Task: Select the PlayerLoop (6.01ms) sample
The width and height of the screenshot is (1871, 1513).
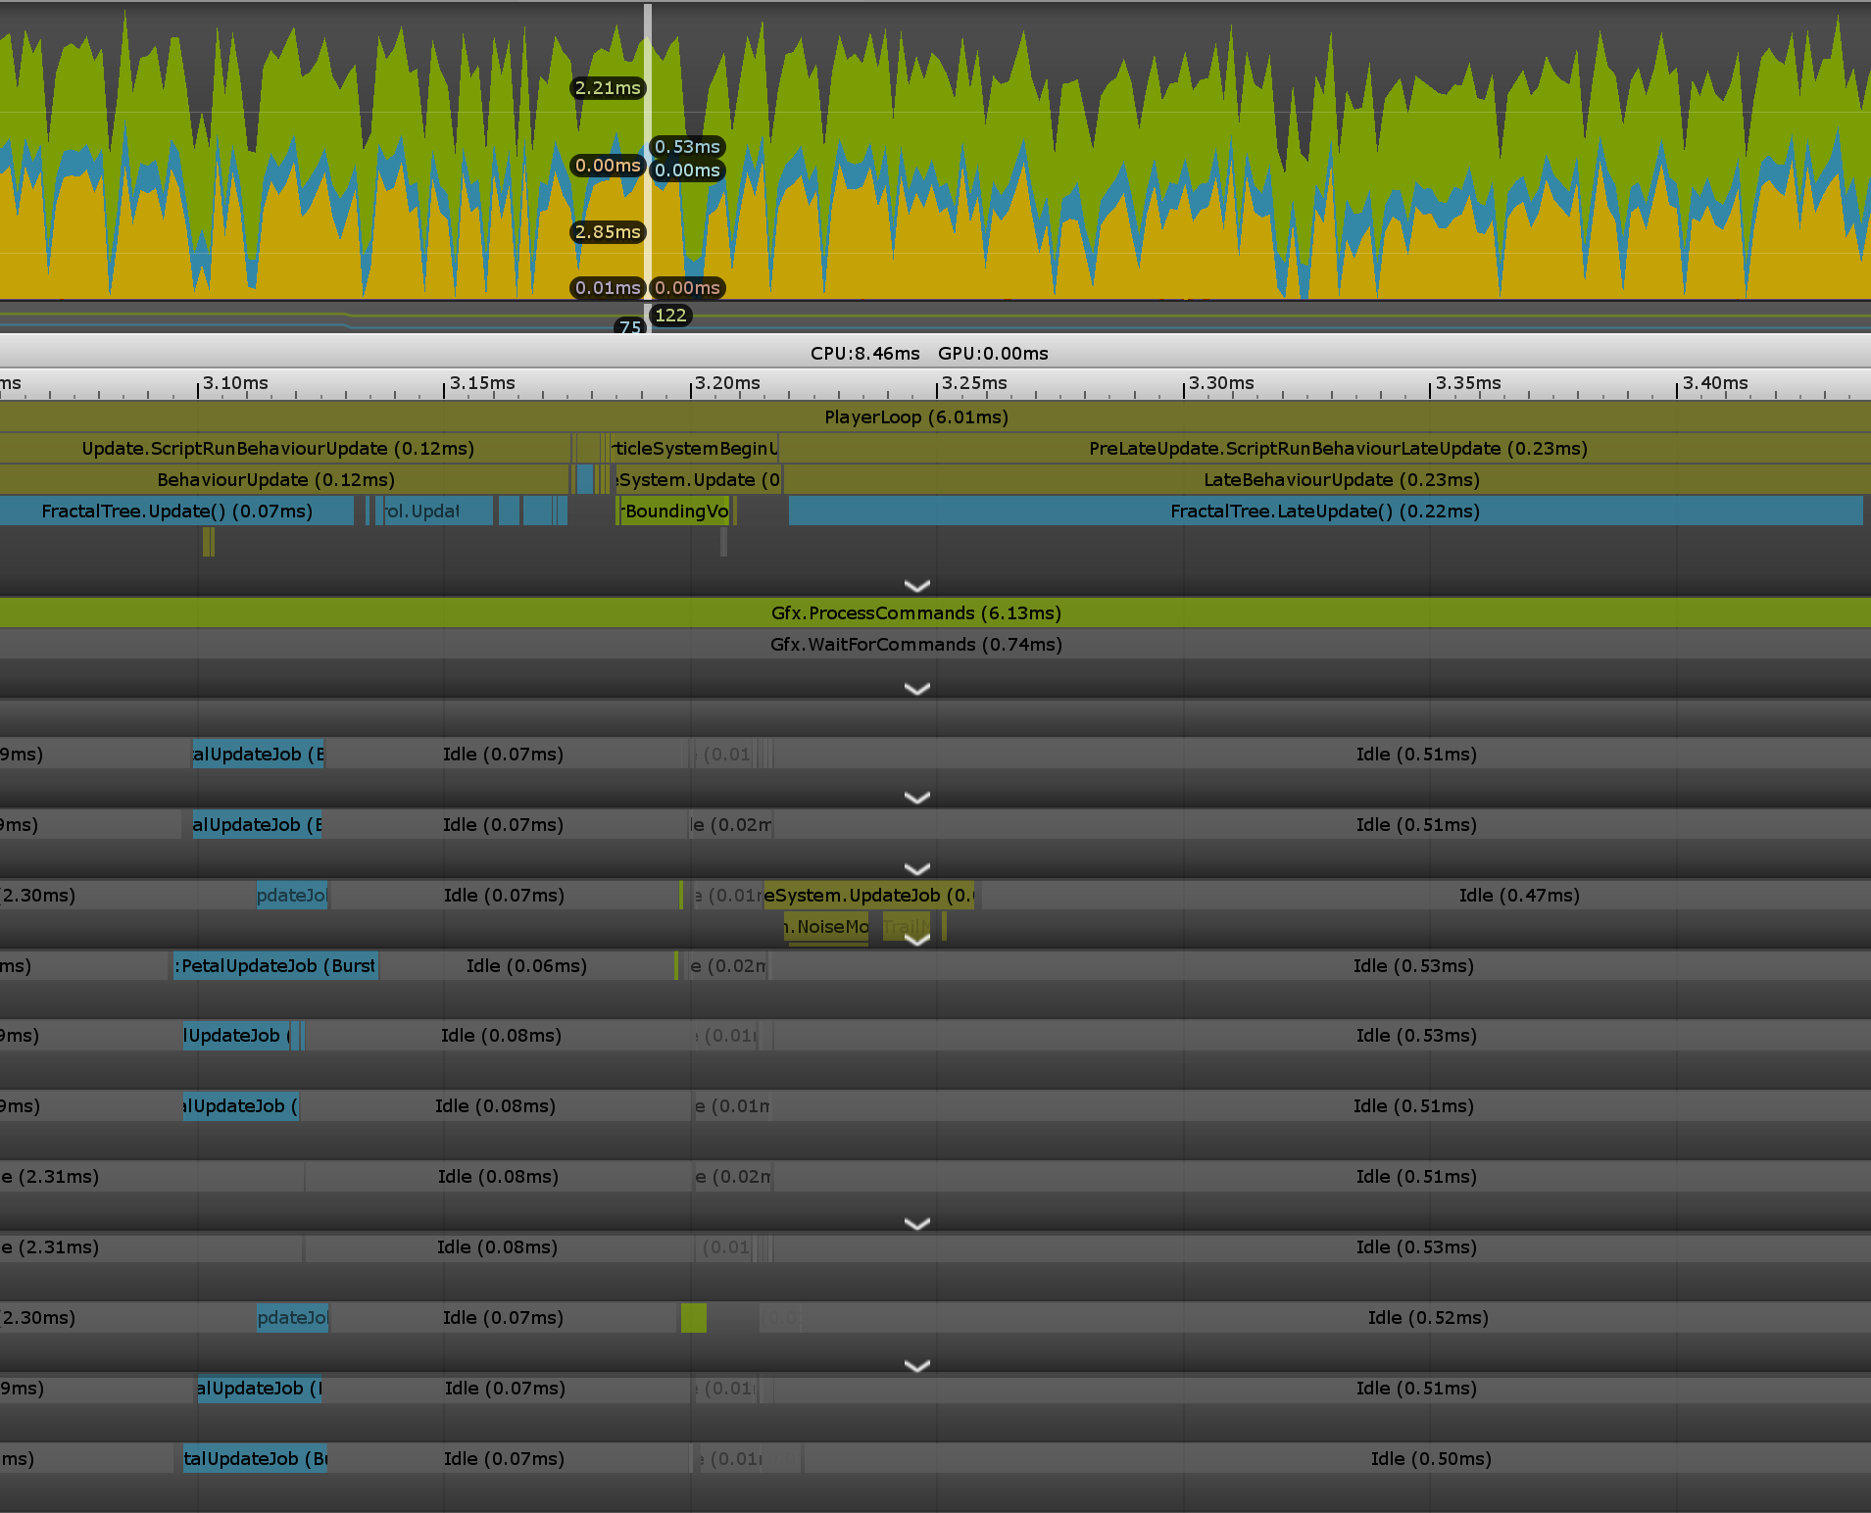Action: (915, 417)
